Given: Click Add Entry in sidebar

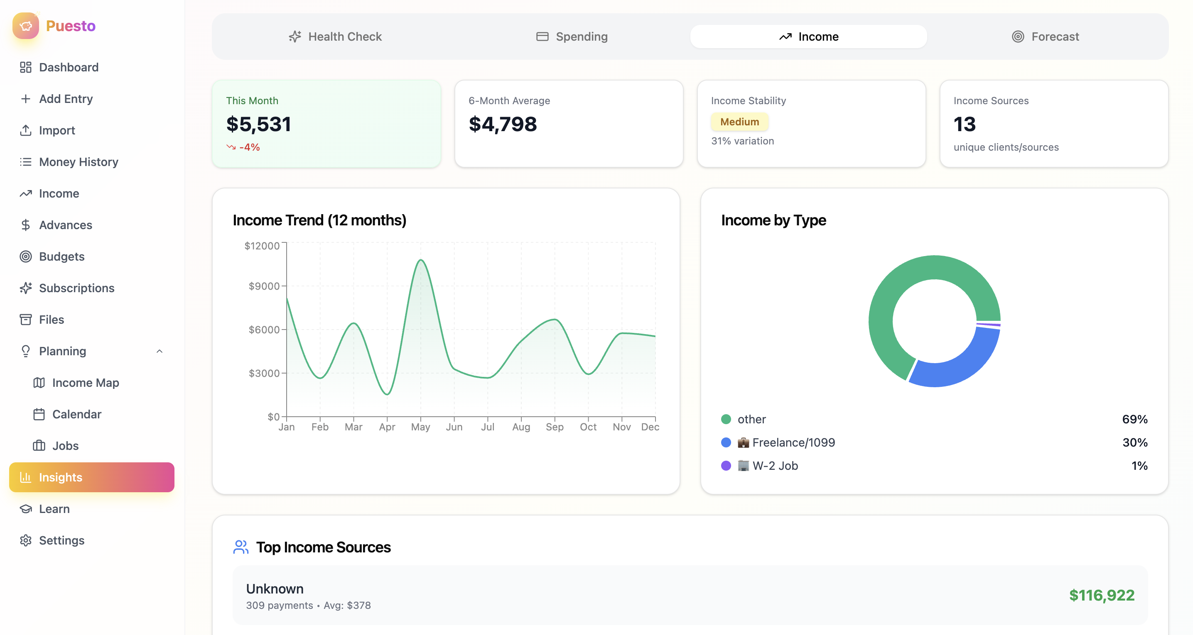Looking at the screenshot, I should click(x=66, y=99).
